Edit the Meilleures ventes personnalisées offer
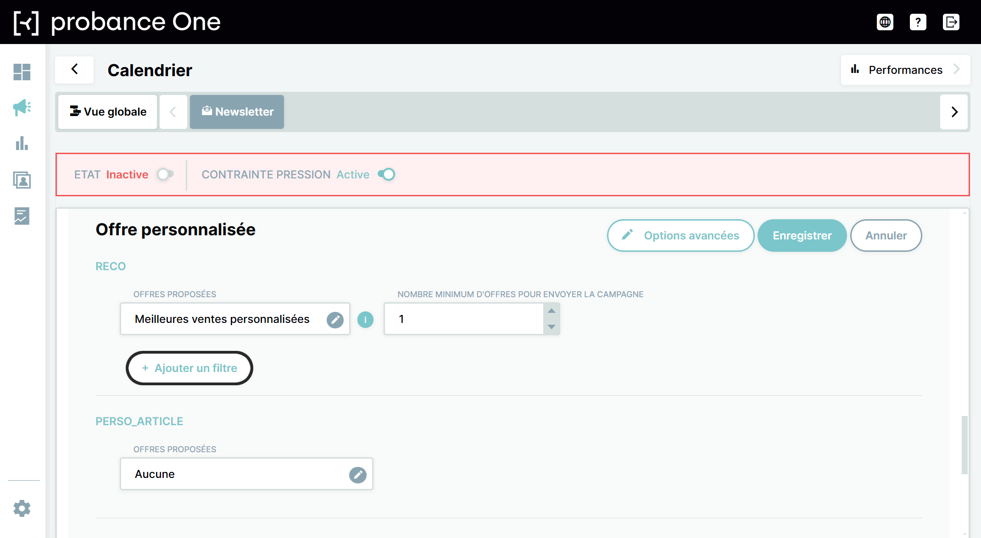 [x=335, y=320]
